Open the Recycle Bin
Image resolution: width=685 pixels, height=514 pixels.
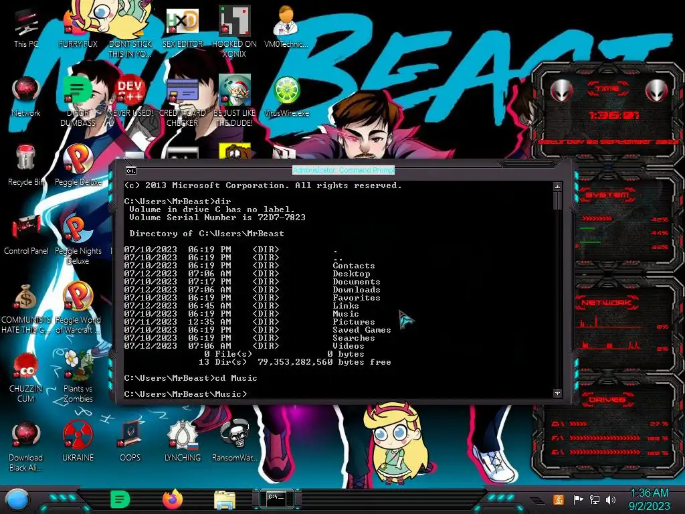[x=26, y=166]
